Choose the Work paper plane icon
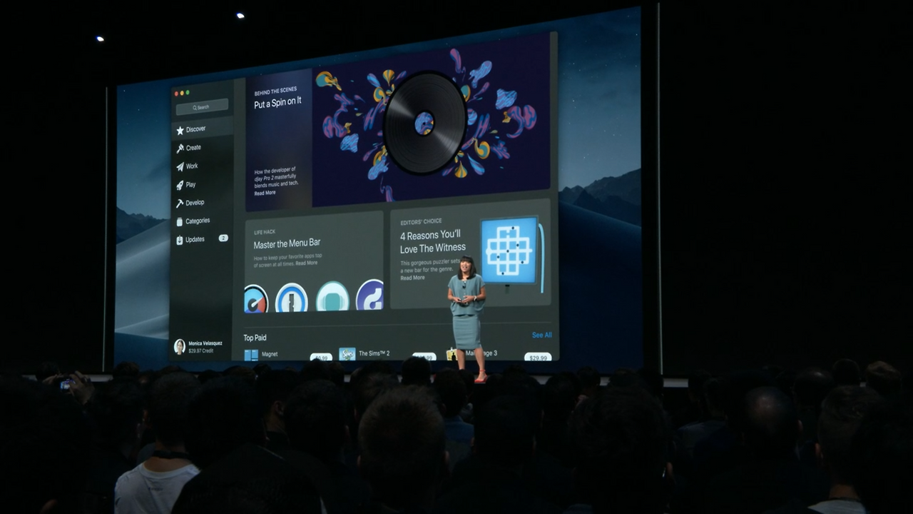This screenshot has width=913, height=514. click(x=180, y=167)
